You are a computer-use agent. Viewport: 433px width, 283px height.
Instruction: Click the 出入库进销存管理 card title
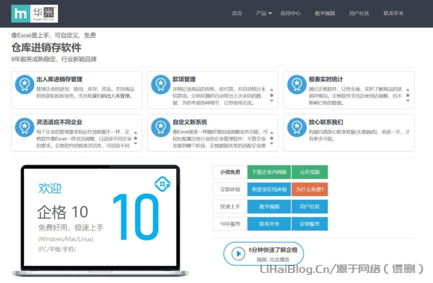tap(59, 79)
